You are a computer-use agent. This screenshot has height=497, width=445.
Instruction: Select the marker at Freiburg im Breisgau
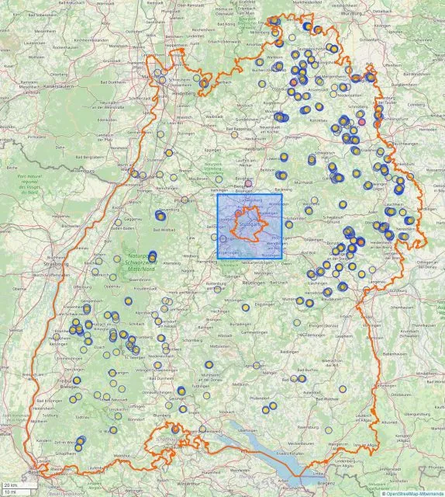point(77,381)
